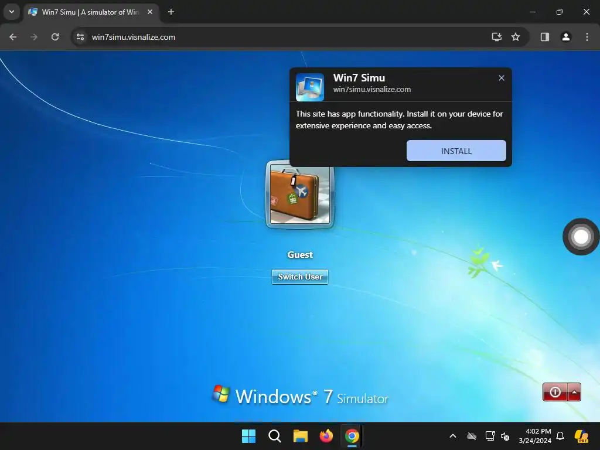Go back to previous page
This screenshot has height=450, width=600.
13,37
